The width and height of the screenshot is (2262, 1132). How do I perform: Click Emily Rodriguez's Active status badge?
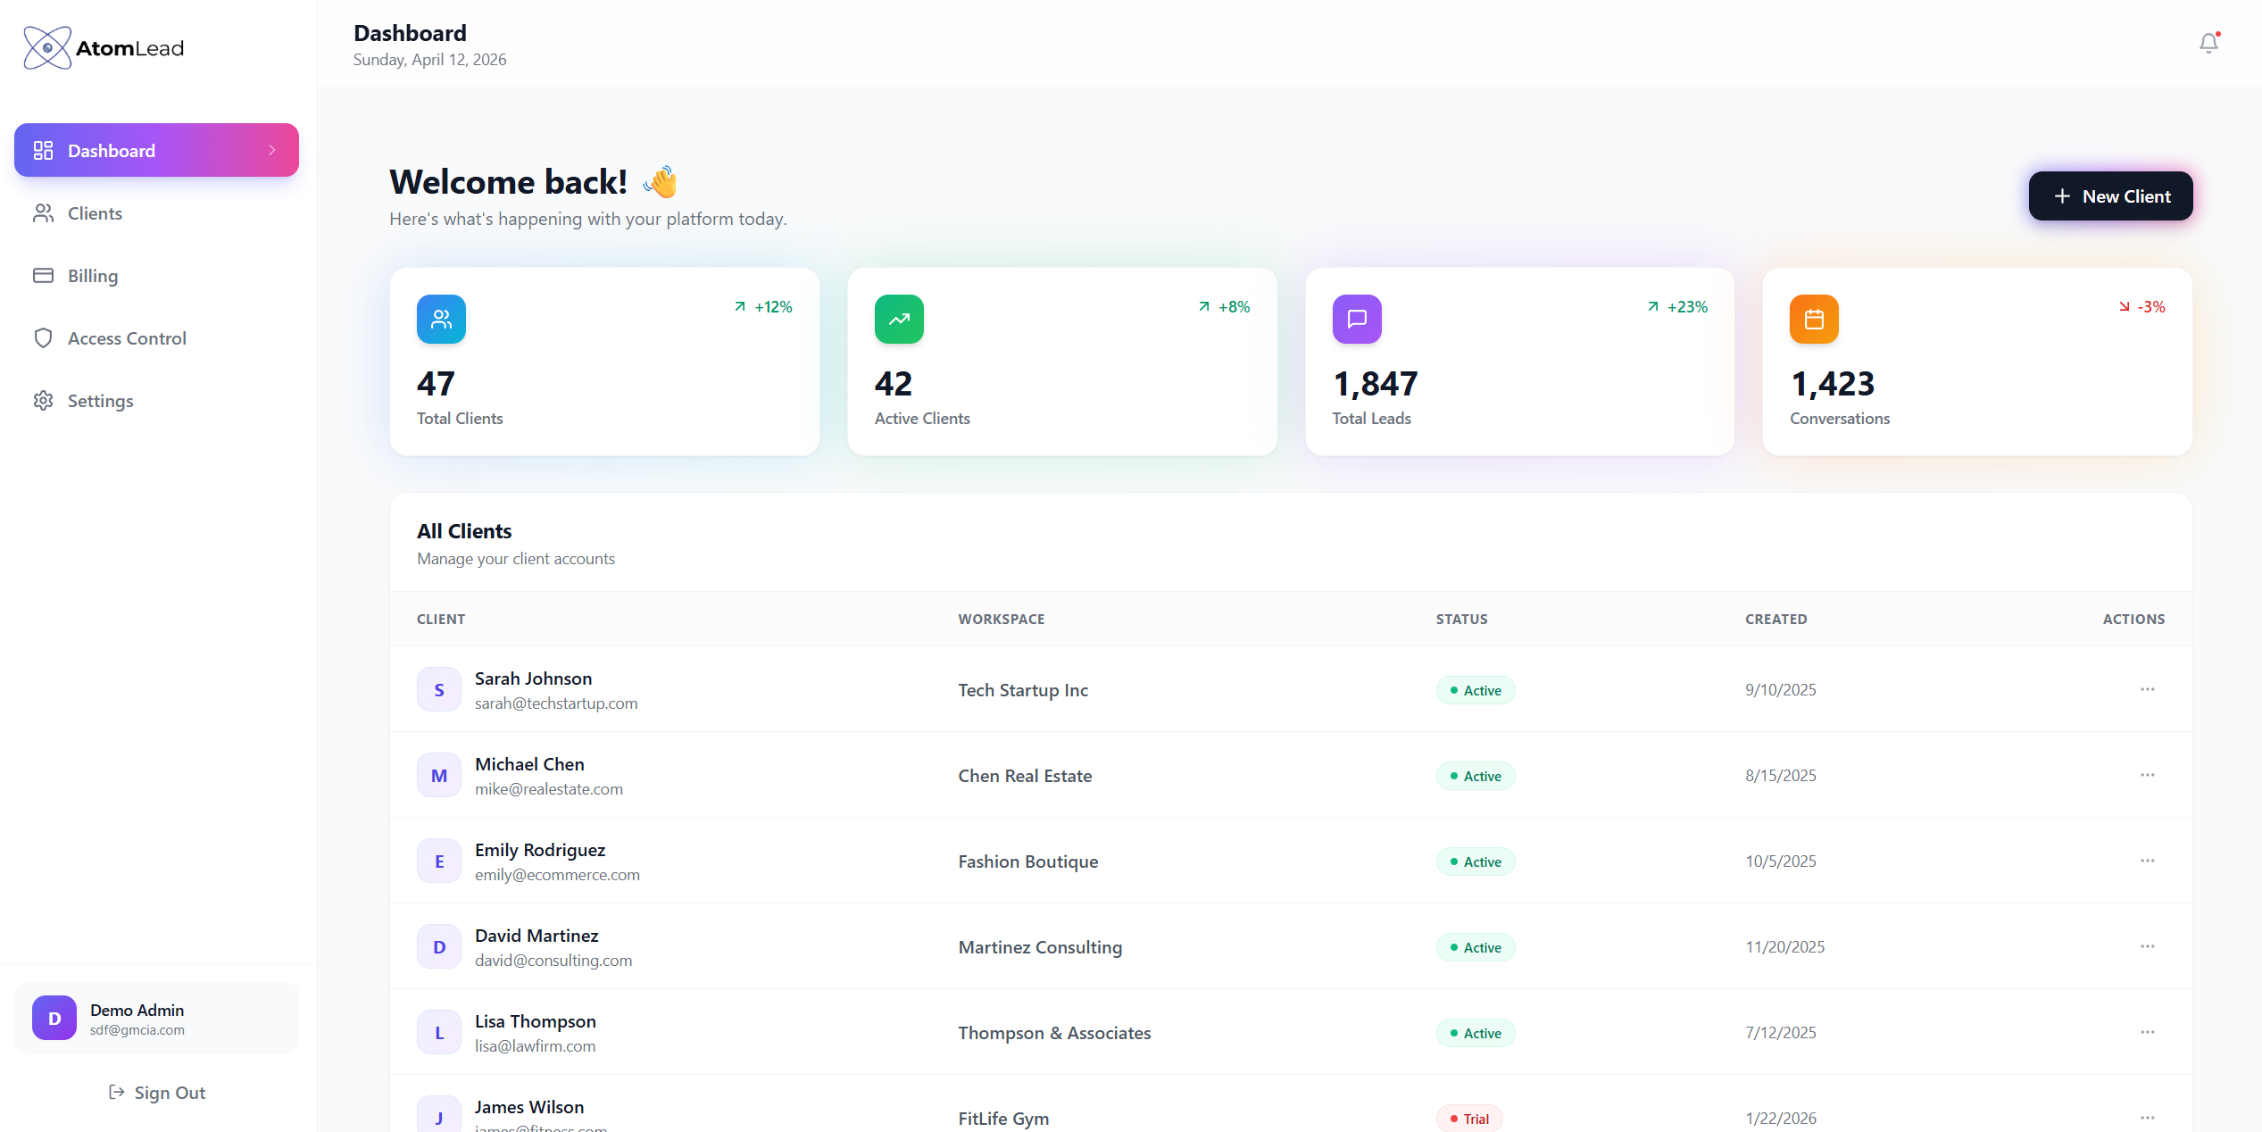pos(1475,861)
